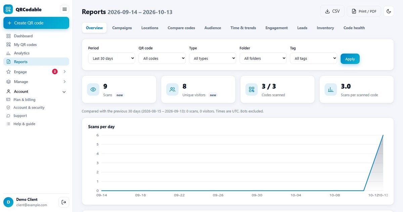Click the Help & guide list icon
403x212 pixels.
click(x=8, y=124)
